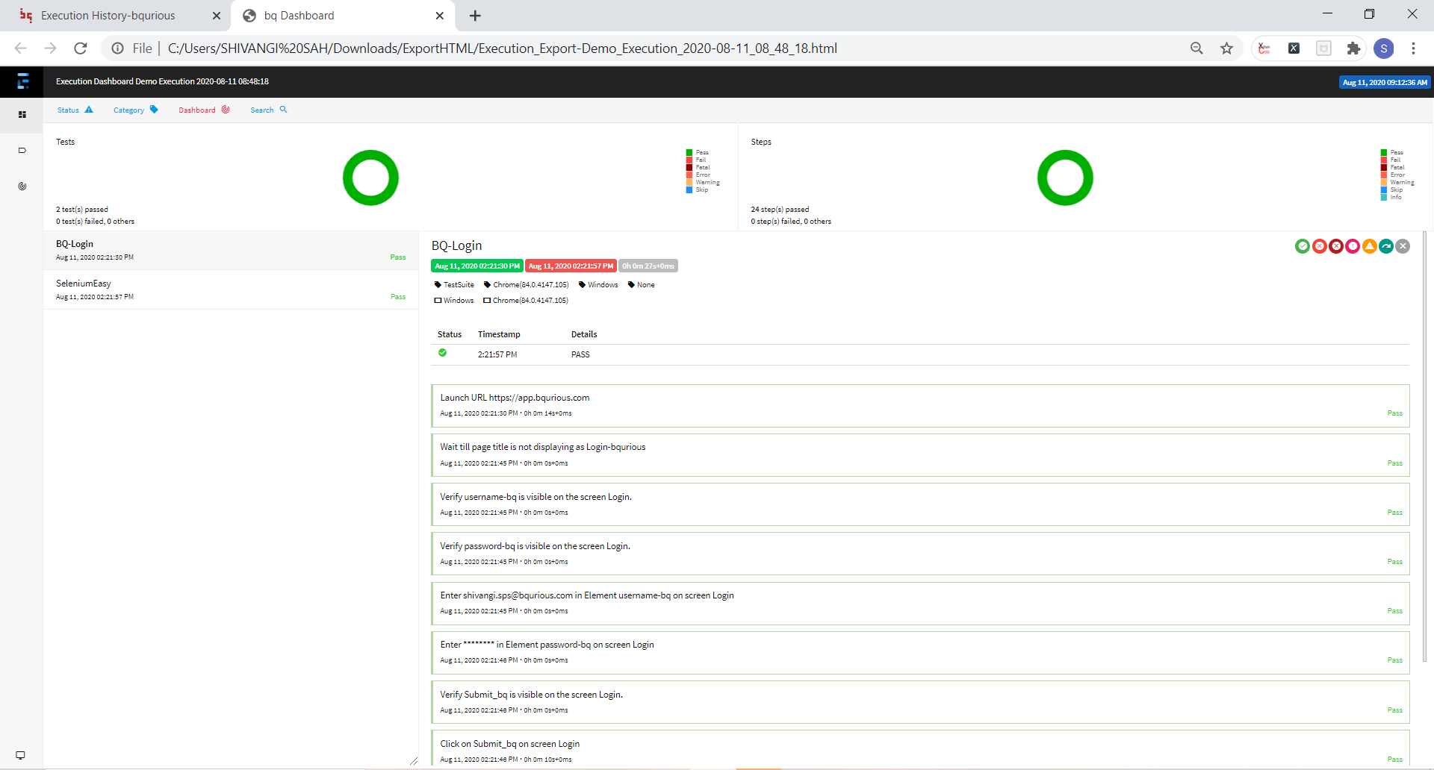This screenshot has height=770, width=1434.
Task: Filter steps by pink Error status icon
Action: pyautogui.click(x=1353, y=246)
